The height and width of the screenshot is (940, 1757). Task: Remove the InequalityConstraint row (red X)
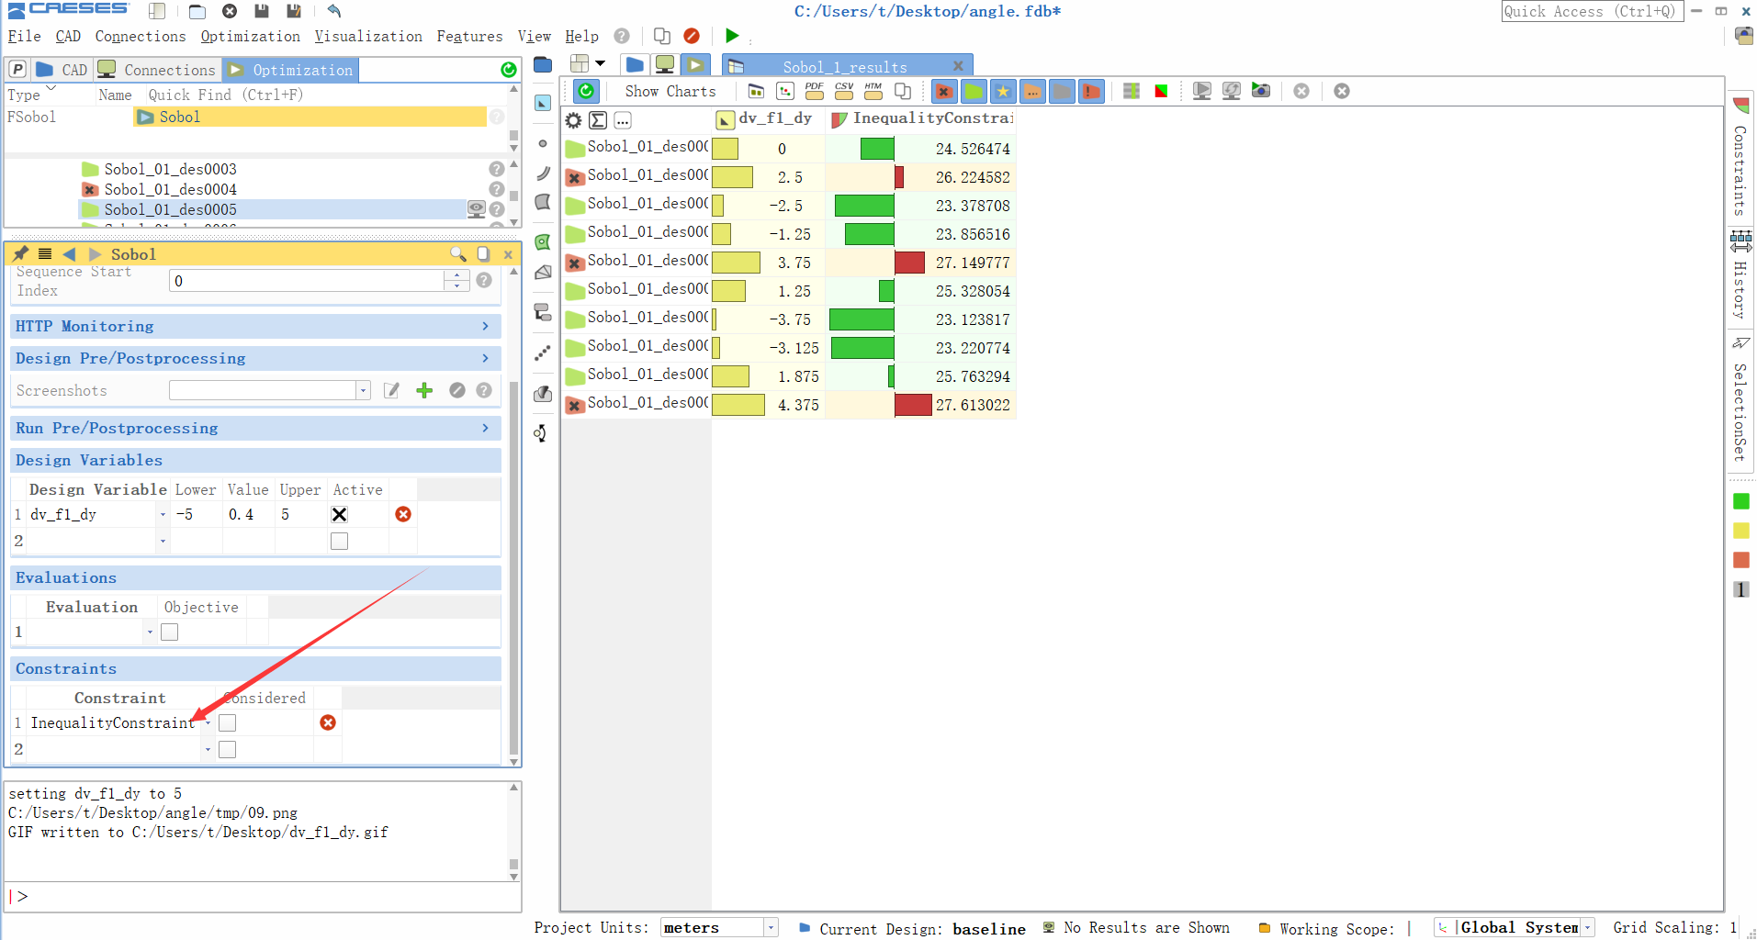pyautogui.click(x=328, y=722)
